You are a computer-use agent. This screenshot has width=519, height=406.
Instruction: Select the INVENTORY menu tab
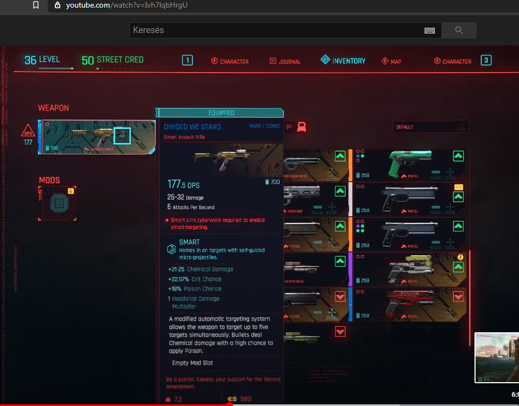(x=343, y=61)
